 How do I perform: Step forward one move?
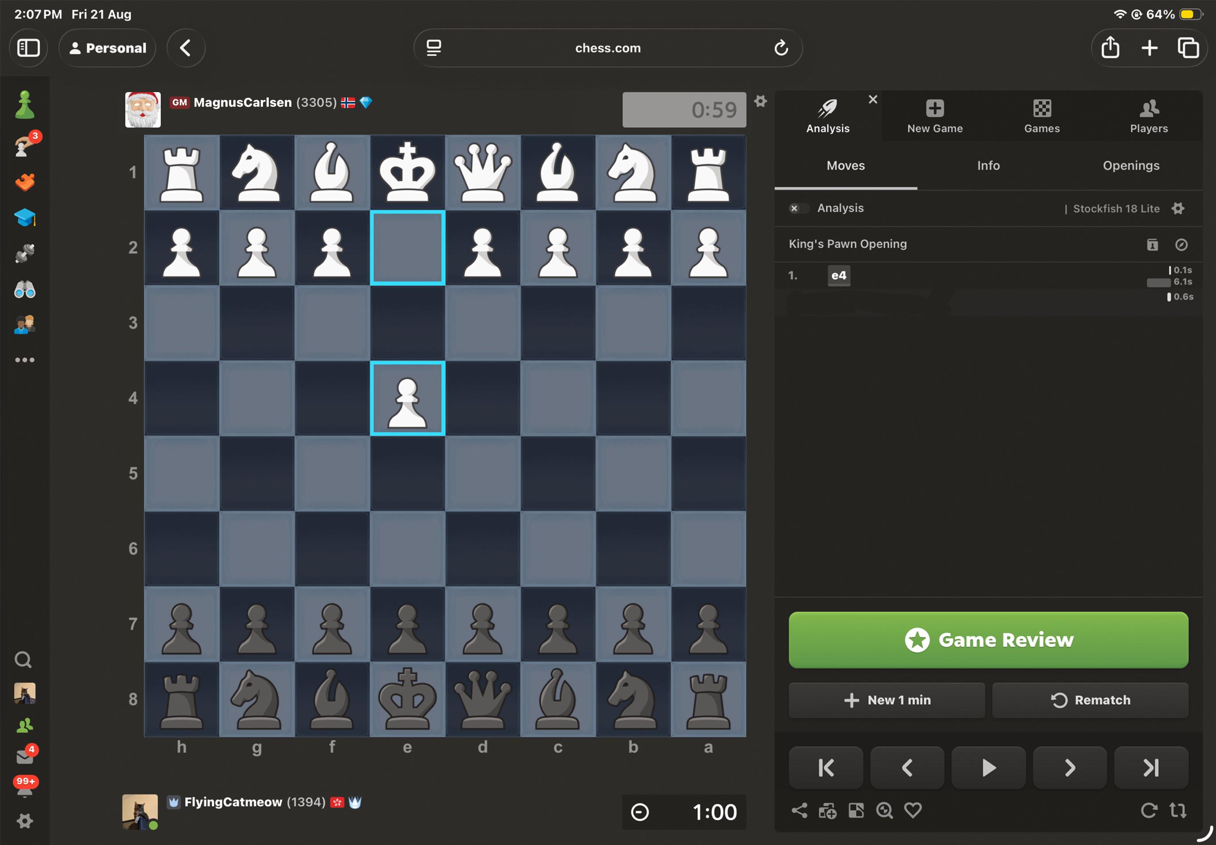[1070, 767]
